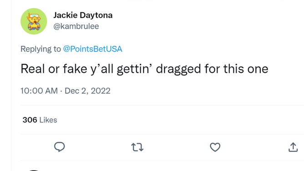
Task: Click the 10:00 AM timestamp
Action: (39, 91)
